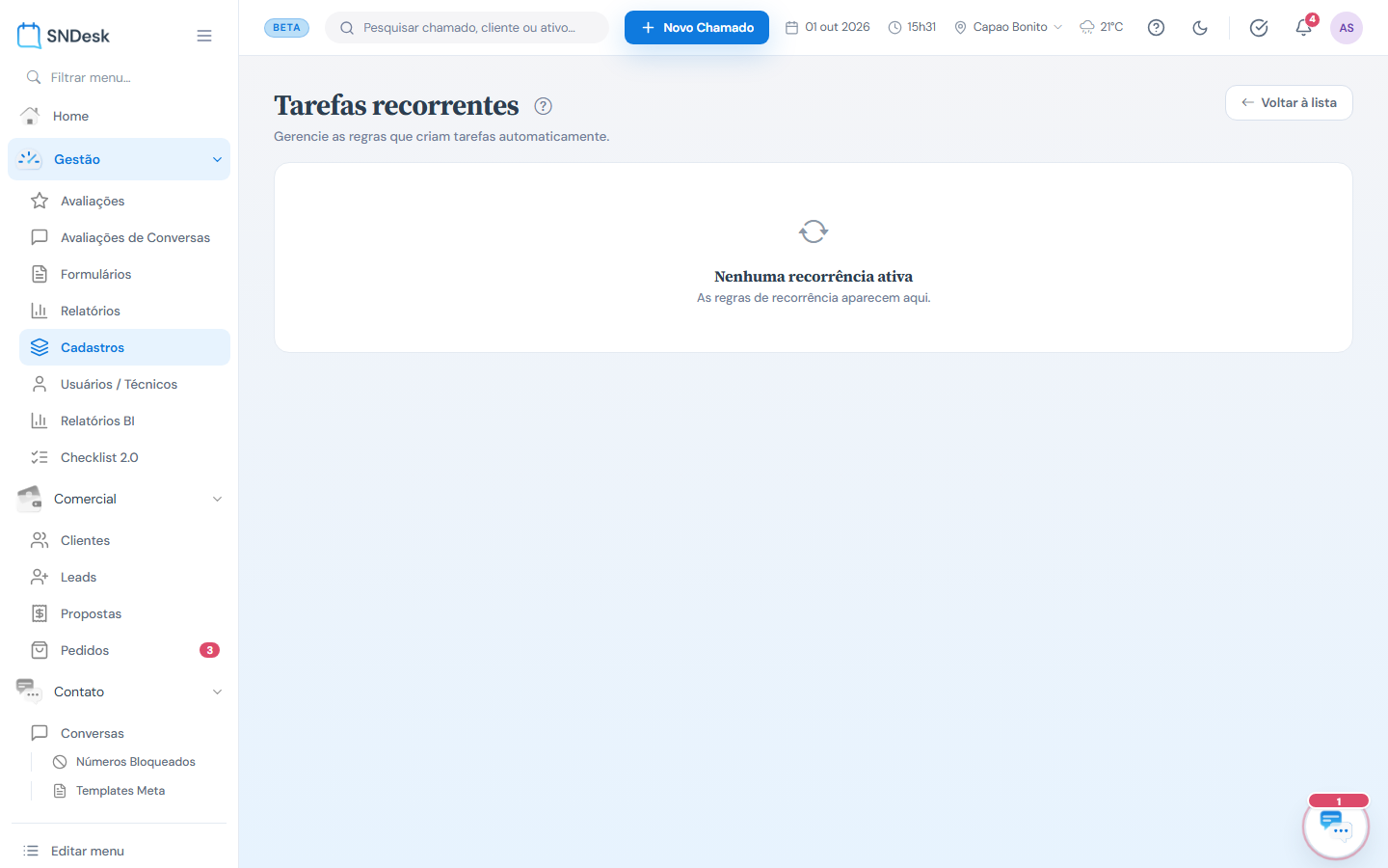1388x868 pixels.
Task: Open Avaliações menu item
Action: [125, 201]
